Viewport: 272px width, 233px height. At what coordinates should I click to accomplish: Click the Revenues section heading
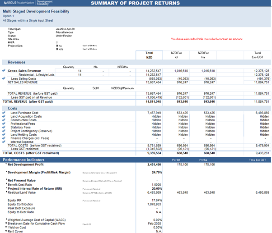tap(16, 62)
